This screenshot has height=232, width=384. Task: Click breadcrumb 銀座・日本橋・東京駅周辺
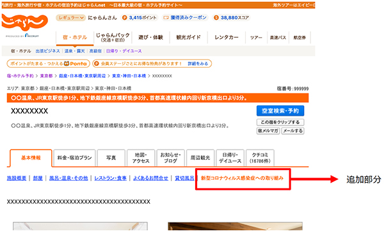[83, 76]
